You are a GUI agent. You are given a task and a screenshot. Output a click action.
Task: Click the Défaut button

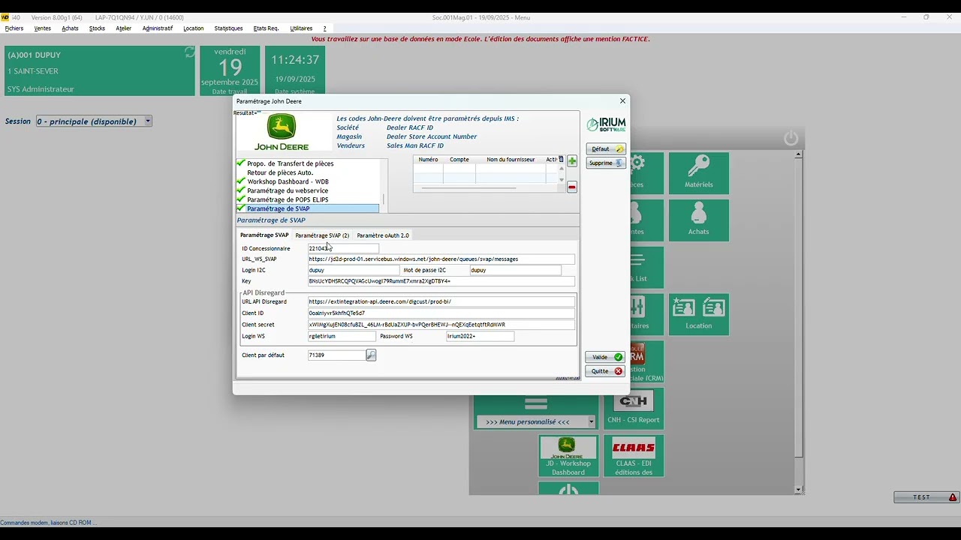pos(605,149)
